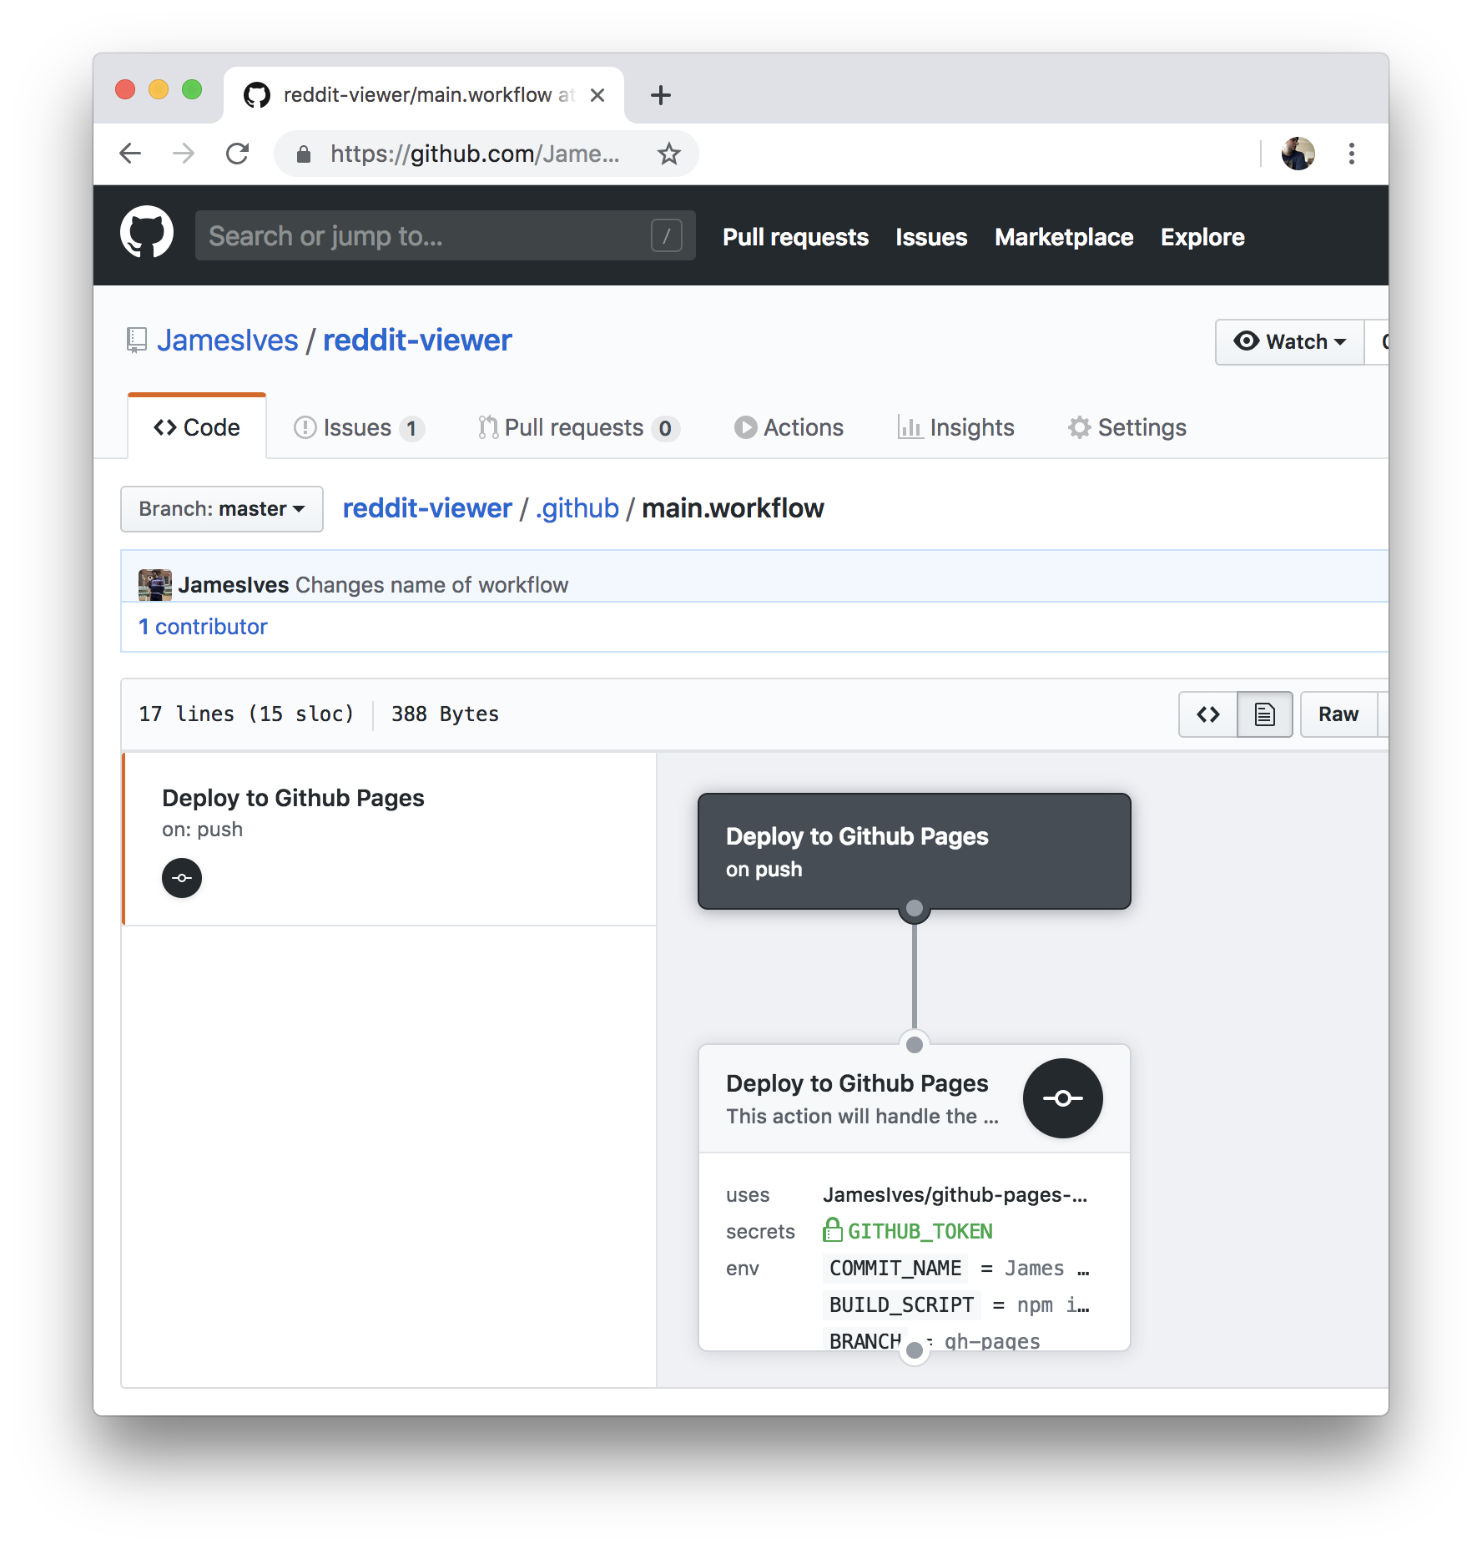Click the commit icon under Deploy to Github Pages sidebar
The height and width of the screenshot is (1549, 1482).
pyautogui.click(x=182, y=878)
